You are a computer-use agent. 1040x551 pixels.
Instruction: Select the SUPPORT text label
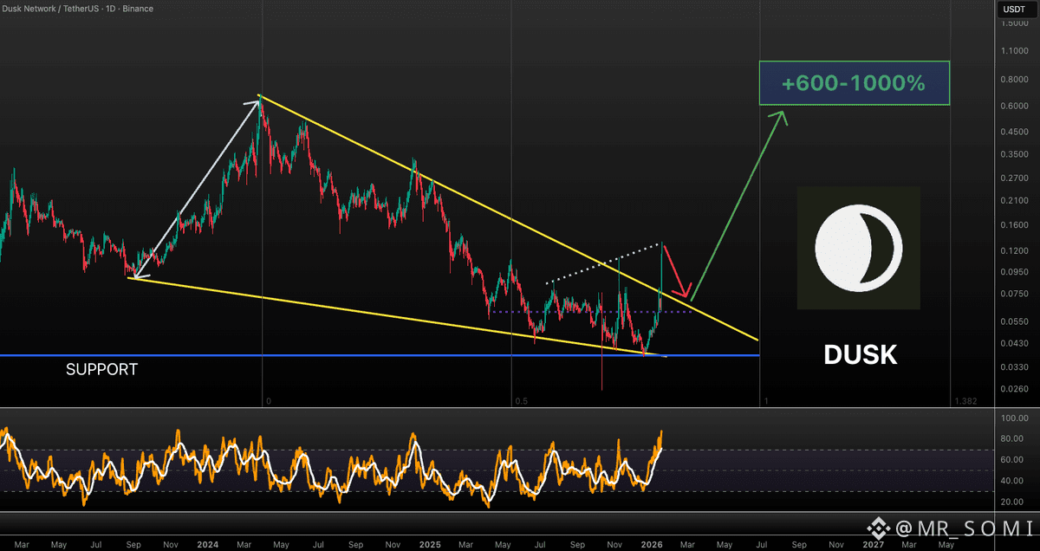[x=101, y=369]
